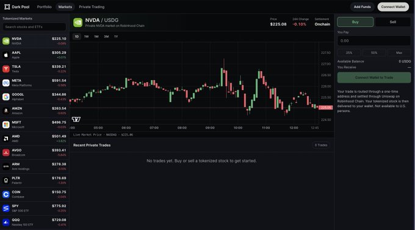
Task: Click the Live Market Price NASDAQ line
Action: click(x=103, y=135)
